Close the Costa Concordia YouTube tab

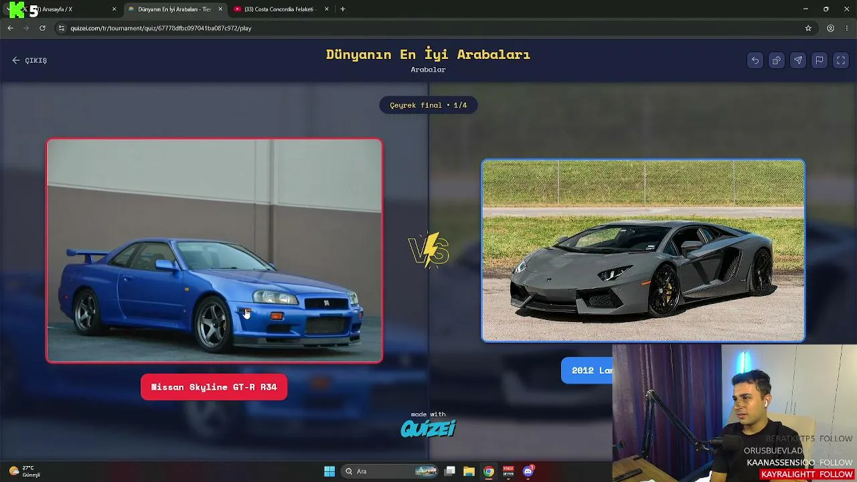pyautogui.click(x=327, y=9)
